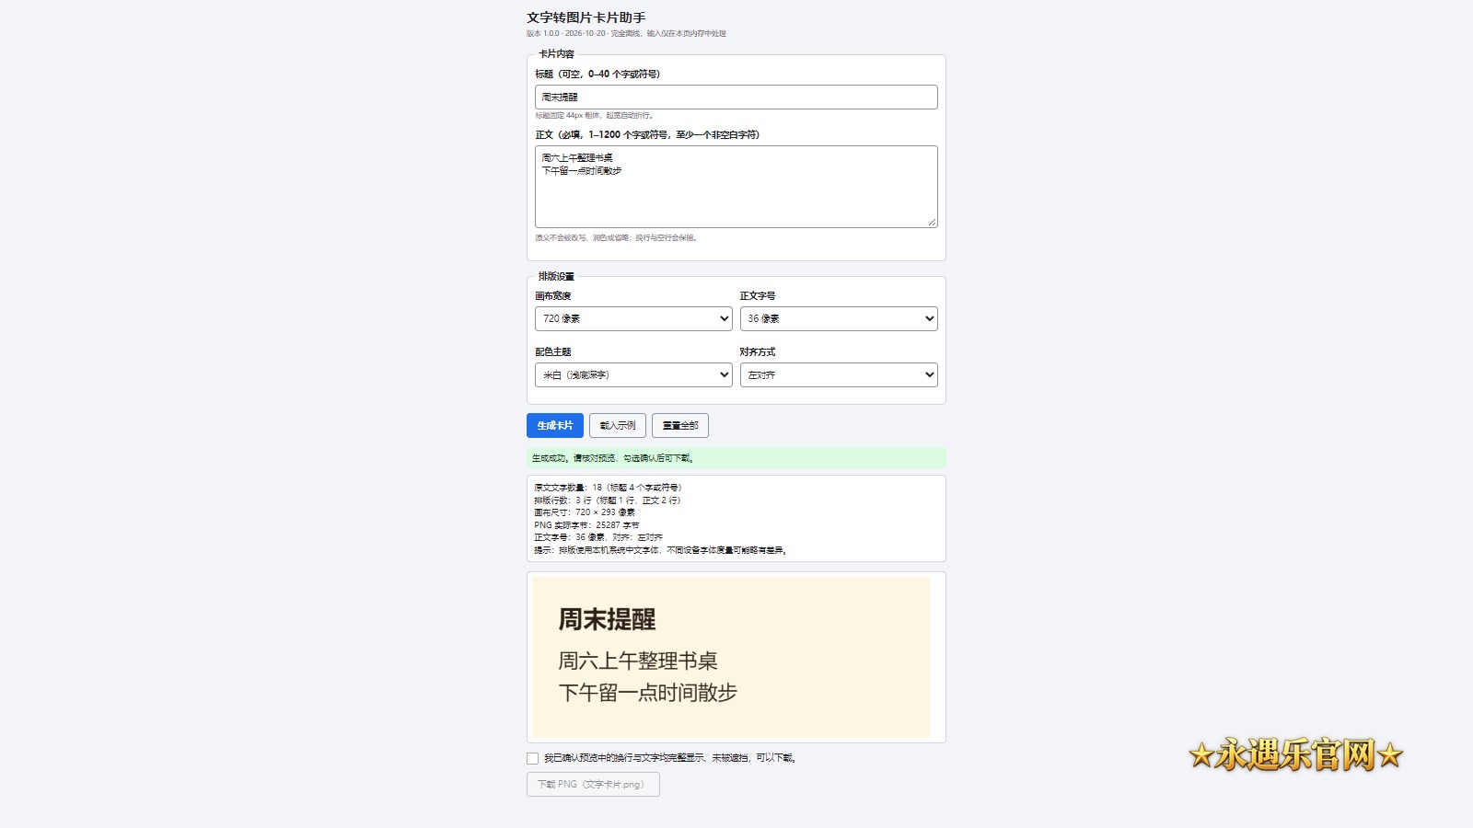
Task: Click the PNG 实际字节：25287 字节 line
Action: pyautogui.click(x=586, y=525)
